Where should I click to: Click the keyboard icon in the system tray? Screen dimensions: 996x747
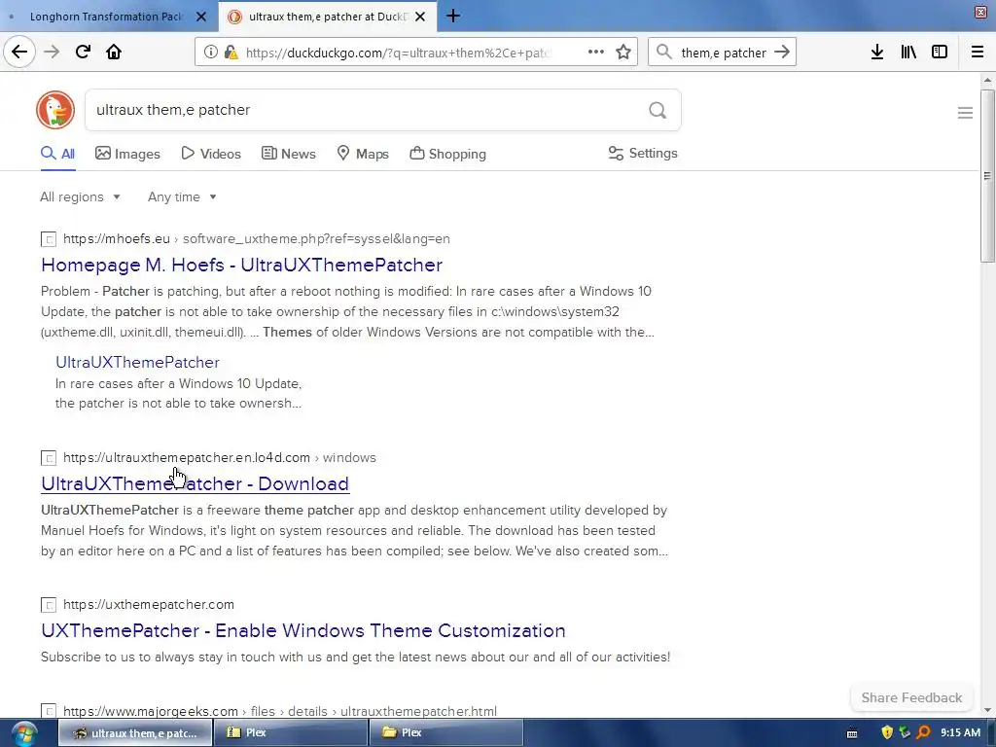[x=852, y=733]
